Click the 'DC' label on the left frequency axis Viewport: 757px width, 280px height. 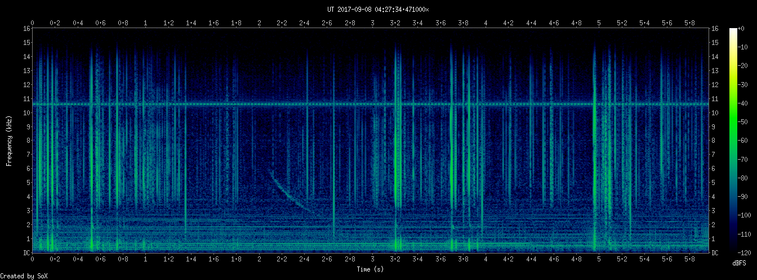[x=26, y=253]
